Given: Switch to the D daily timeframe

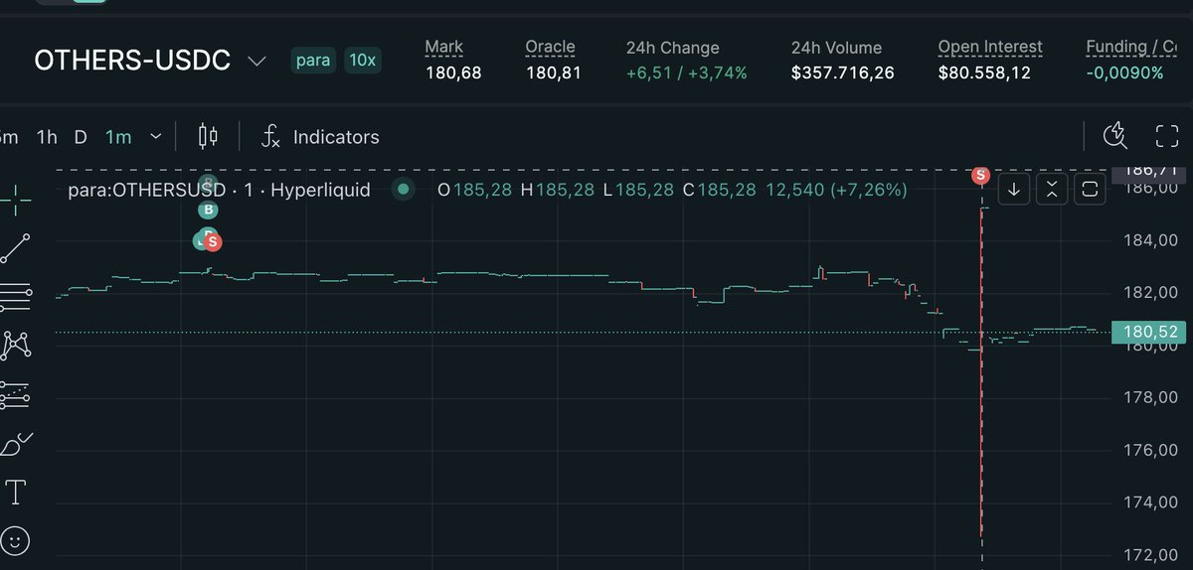Looking at the screenshot, I should 81,137.
